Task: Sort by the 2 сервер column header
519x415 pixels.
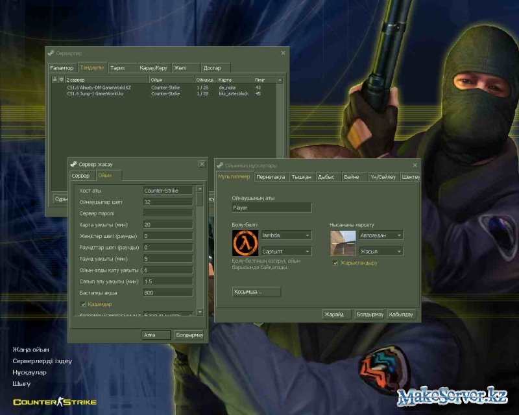Action: [x=106, y=80]
